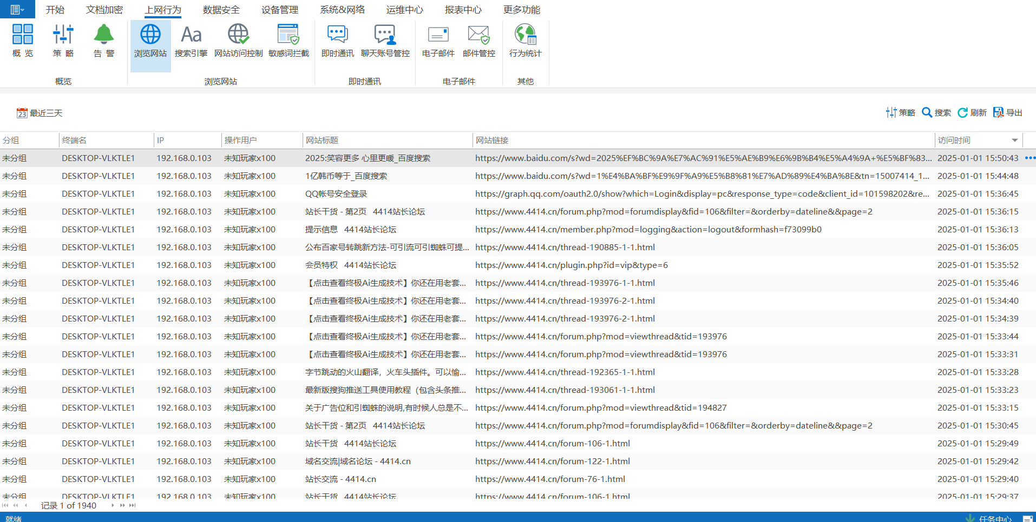Open 行为统计 behavior statistics
Viewport: 1036px width, 522px height.
click(x=525, y=41)
